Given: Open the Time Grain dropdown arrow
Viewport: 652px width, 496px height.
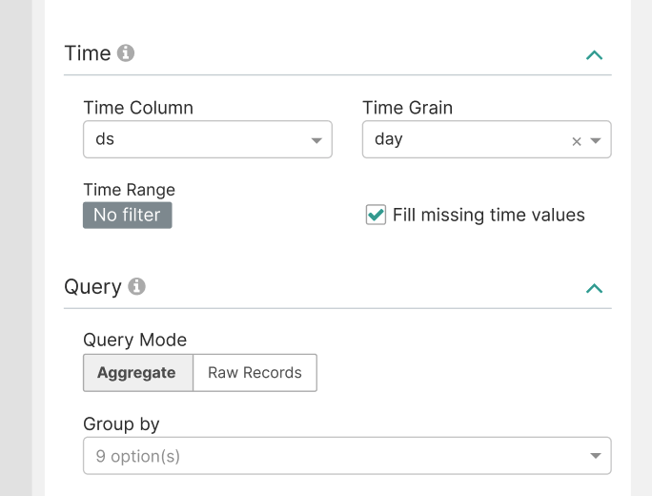Looking at the screenshot, I should 596,140.
